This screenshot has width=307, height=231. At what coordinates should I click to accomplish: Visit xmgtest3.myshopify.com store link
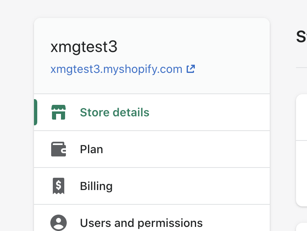coord(116,69)
